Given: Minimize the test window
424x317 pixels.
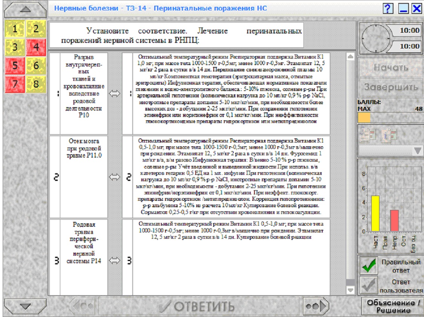Looking at the screenshot, I should click(x=403, y=9).
